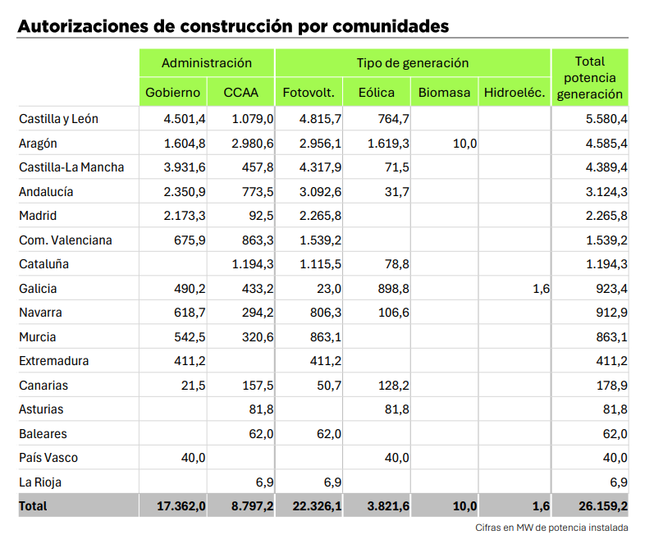Viewport: 654px width, 553px height.
Task: Click Castilla y León Gobierno value 4.501,4
Action: pos(185,119)
